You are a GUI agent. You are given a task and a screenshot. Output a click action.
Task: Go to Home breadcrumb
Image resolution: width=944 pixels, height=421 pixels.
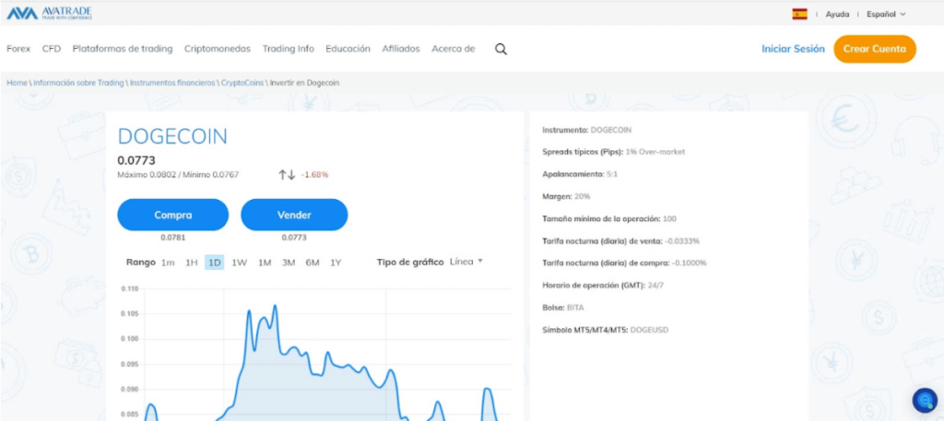[x=17, y=83]
